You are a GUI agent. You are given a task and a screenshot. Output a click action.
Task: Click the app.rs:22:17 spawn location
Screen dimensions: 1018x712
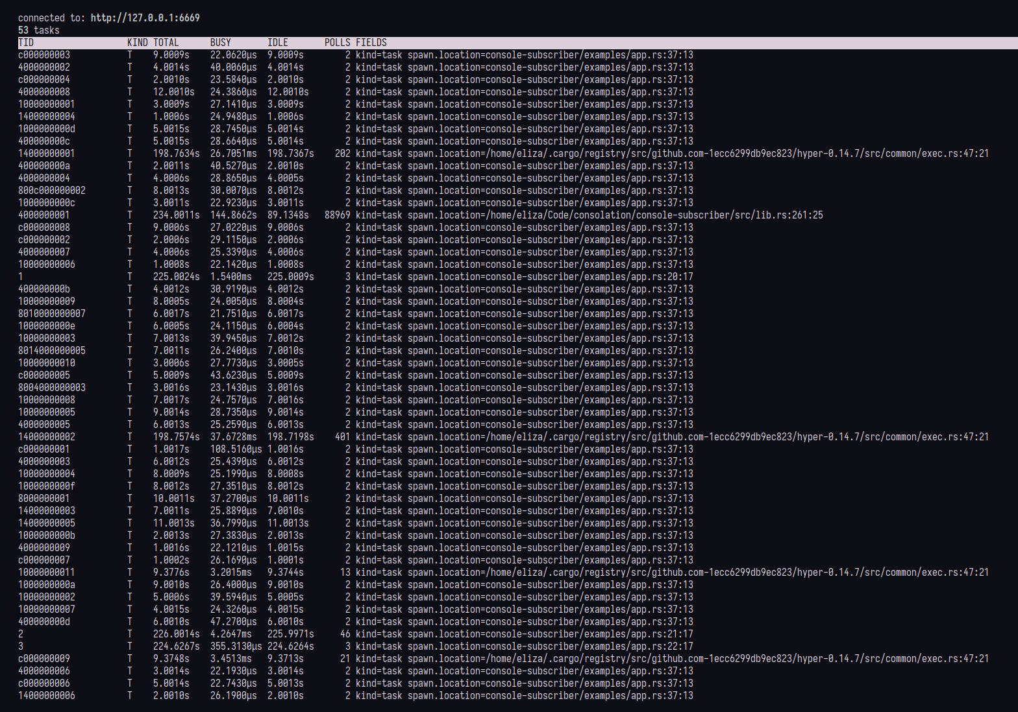tap(551, 647)
